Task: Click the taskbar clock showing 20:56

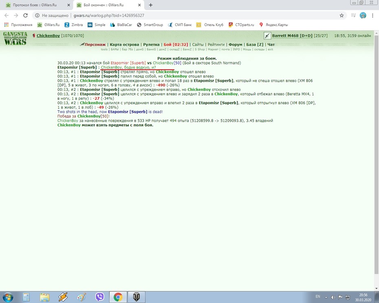Action: tap(363, 297)
